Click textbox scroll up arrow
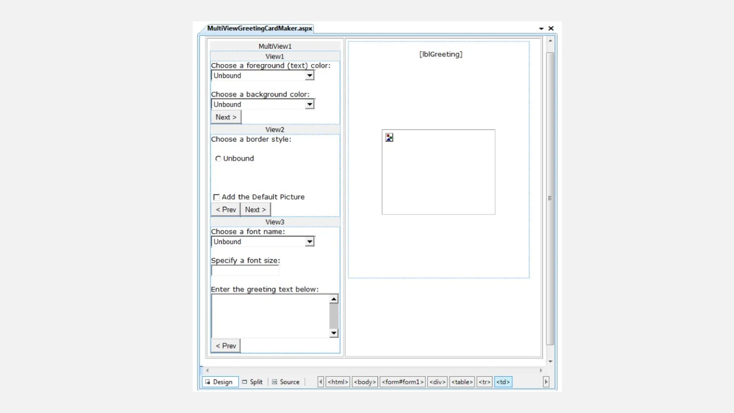The image size is (734, 413). [x=334, y=299]
